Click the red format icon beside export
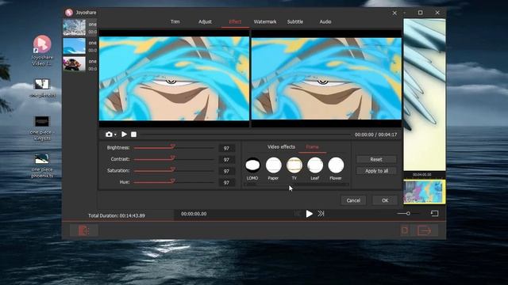The height and width of the screenshot is (285, 508). 405,230
